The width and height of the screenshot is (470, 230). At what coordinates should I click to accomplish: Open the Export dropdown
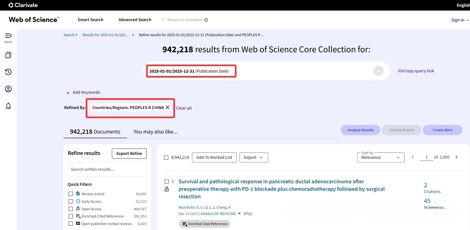(254, 157)
